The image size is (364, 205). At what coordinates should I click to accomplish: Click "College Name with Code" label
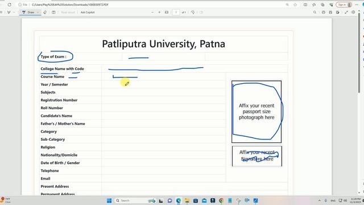(62, 69)
